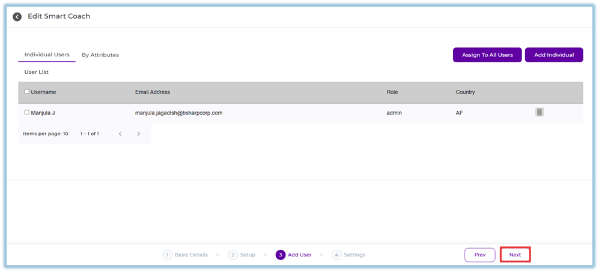Viewport: 599px width, 272px height.
Task: Click step 3 circle for Add User
Action: [281, 255]
